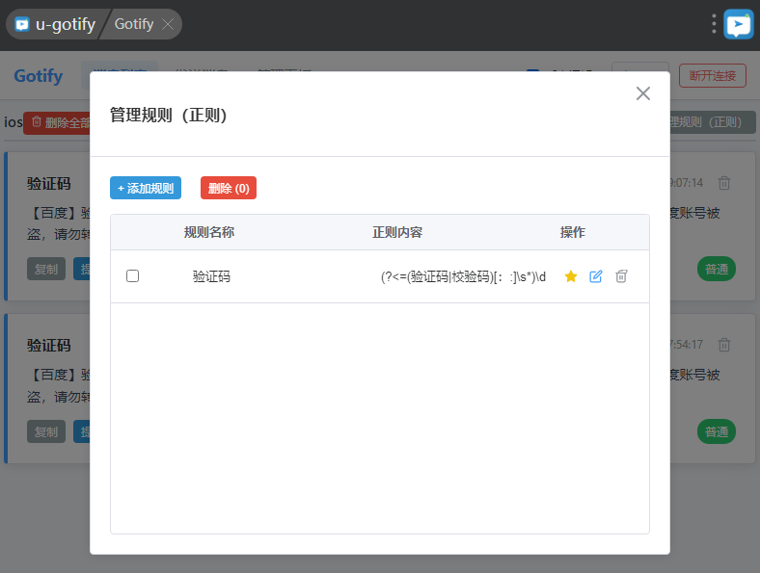
Task: Open the three-dot menu in title bar
Action: 714,24
